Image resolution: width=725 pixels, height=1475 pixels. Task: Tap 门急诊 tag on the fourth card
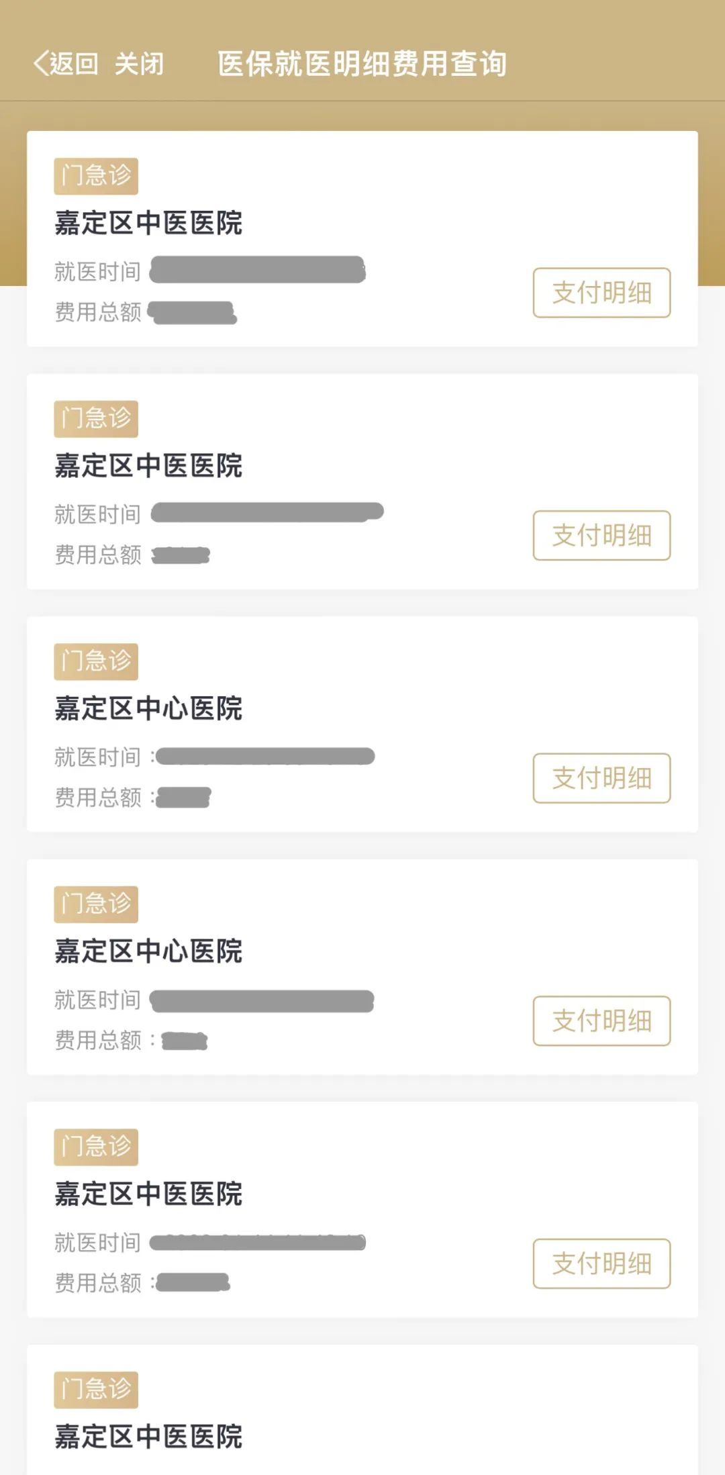(x=96, y=904)
